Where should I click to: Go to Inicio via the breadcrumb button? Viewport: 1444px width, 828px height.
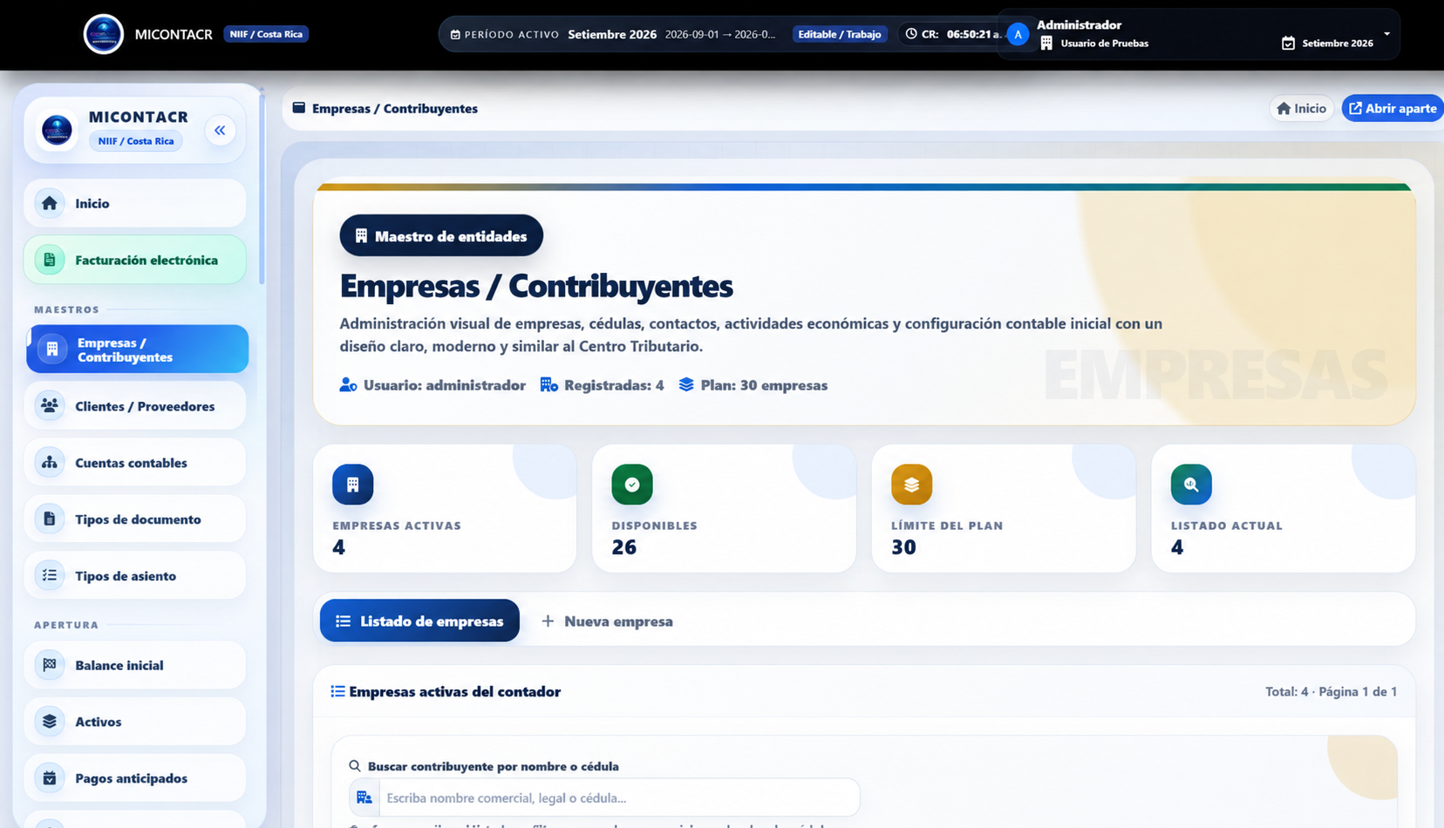[x=1301, y=108]
